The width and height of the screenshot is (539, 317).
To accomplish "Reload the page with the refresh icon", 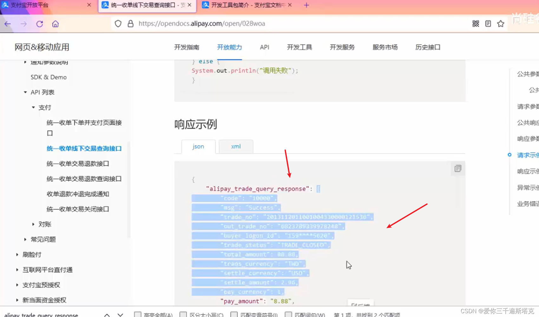I will tap(40, 24).
